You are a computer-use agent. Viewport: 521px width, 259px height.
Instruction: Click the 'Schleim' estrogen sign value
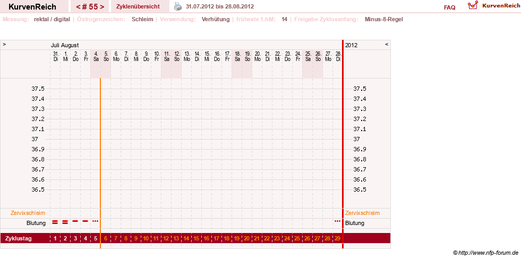click(x=142, y=19)
